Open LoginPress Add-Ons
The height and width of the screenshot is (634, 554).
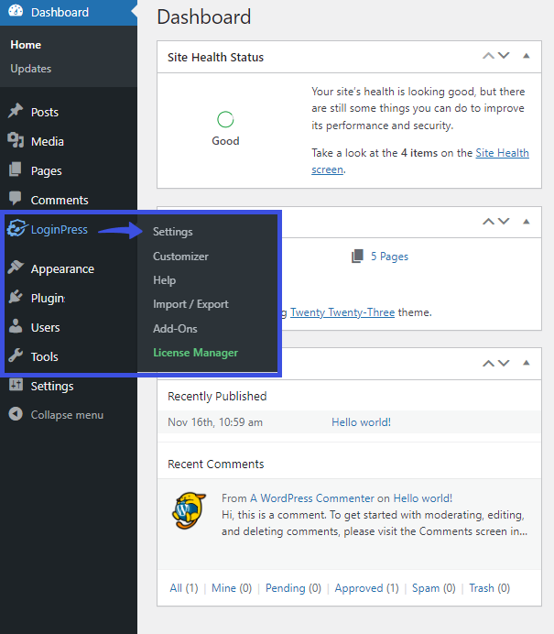click(x=176, y=329)
